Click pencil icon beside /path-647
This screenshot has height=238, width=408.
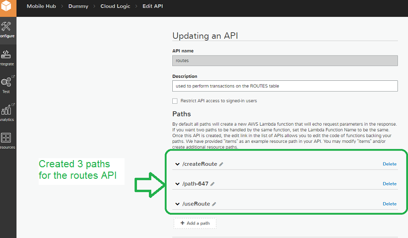212,184
